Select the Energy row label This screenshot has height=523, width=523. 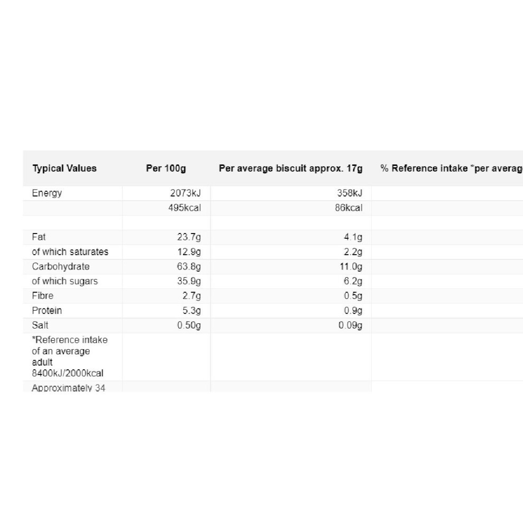point(47,193)
